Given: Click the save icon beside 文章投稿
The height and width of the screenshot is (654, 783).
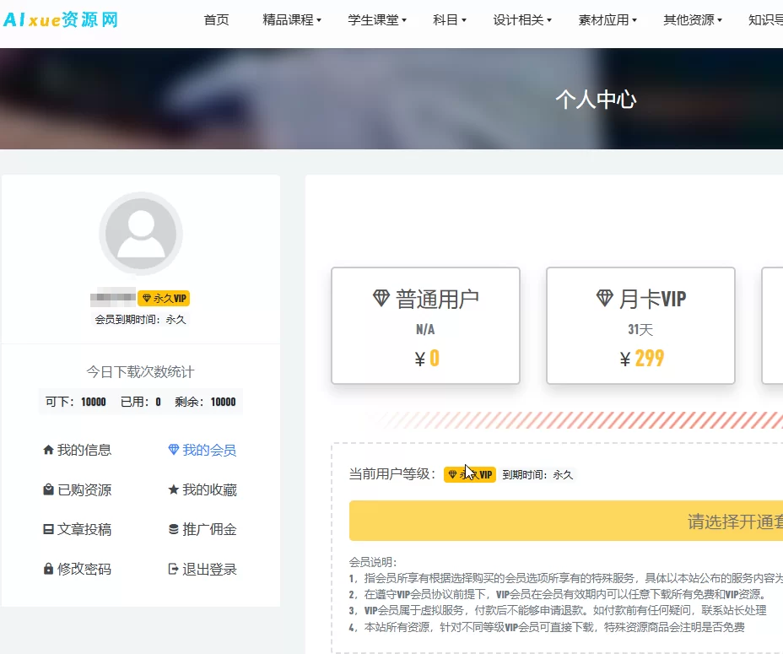Looking at the screenshot, I should [48, 529].
